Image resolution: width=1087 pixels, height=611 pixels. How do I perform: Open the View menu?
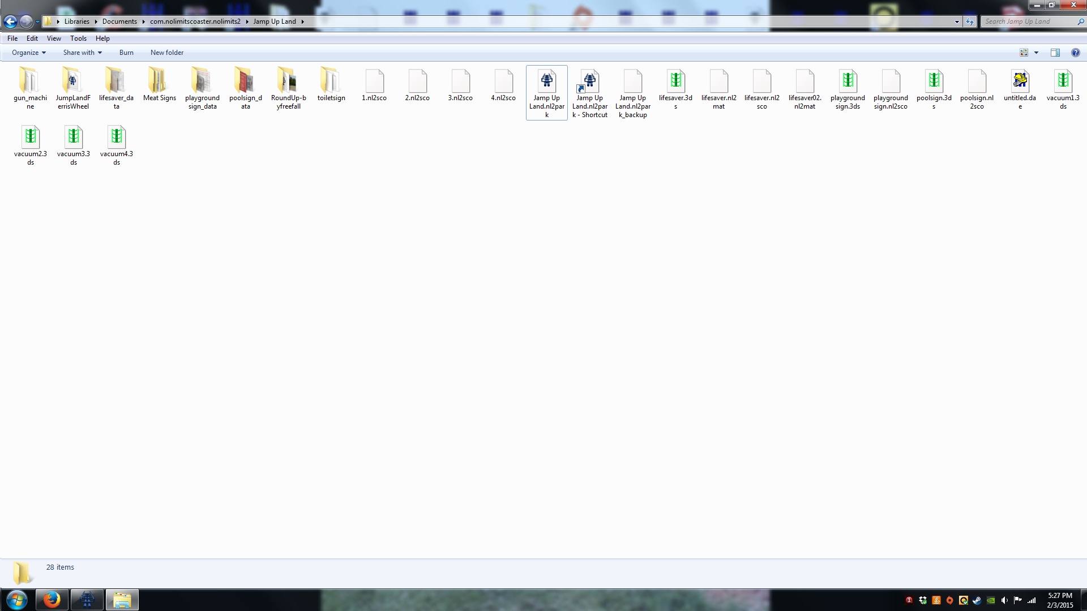point(54,38)
